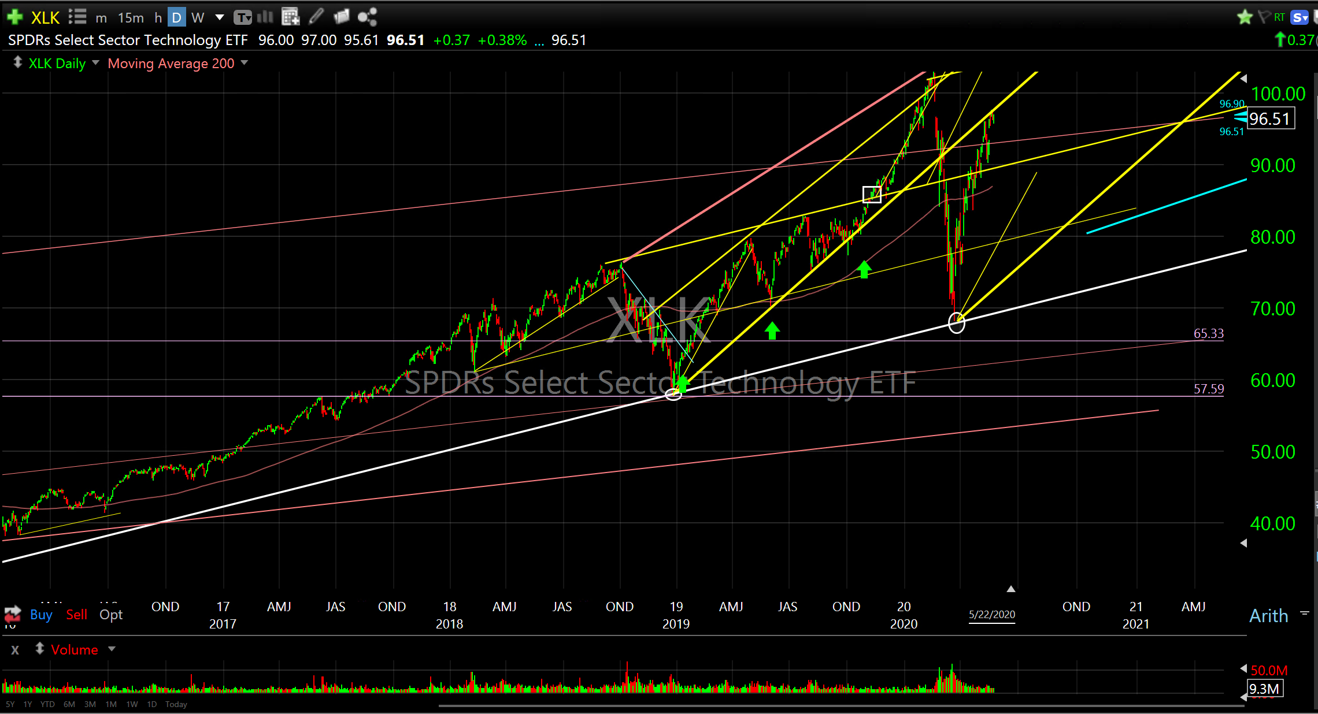This screenshot has width=1318, height=714.
Task: Open the Volume indicator dropdown
Action: 112,649
